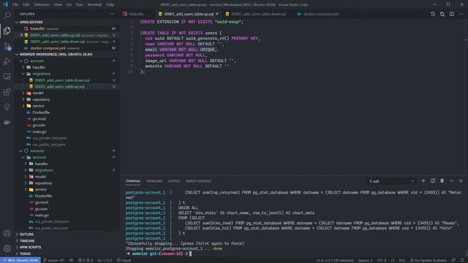Click the CREATE EXTENSION line in editor
Screen dimensions: 468x263
[192, 22]
